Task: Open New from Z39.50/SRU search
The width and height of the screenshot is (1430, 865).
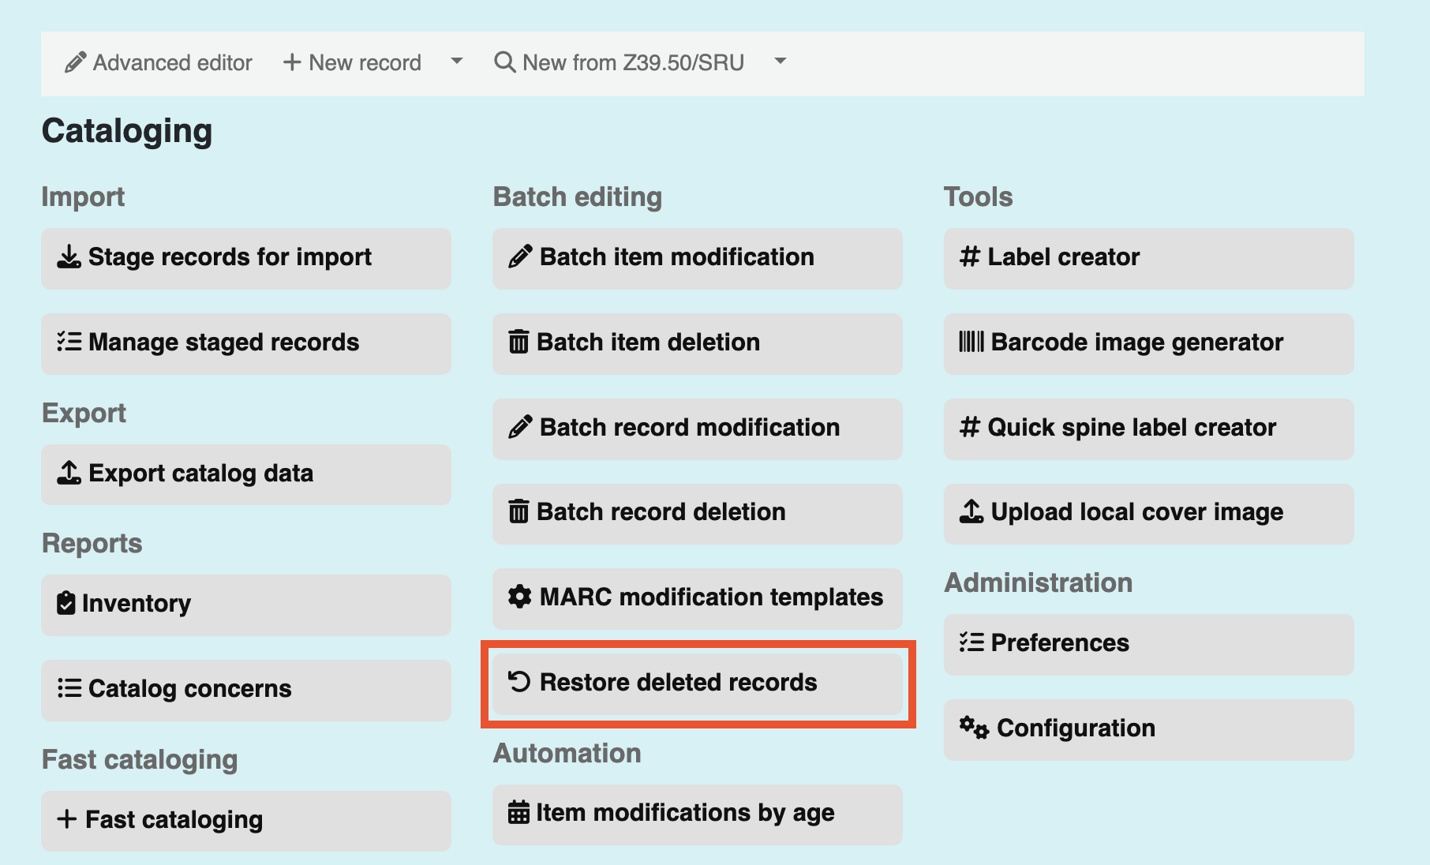Action: [x=619, y=62]
